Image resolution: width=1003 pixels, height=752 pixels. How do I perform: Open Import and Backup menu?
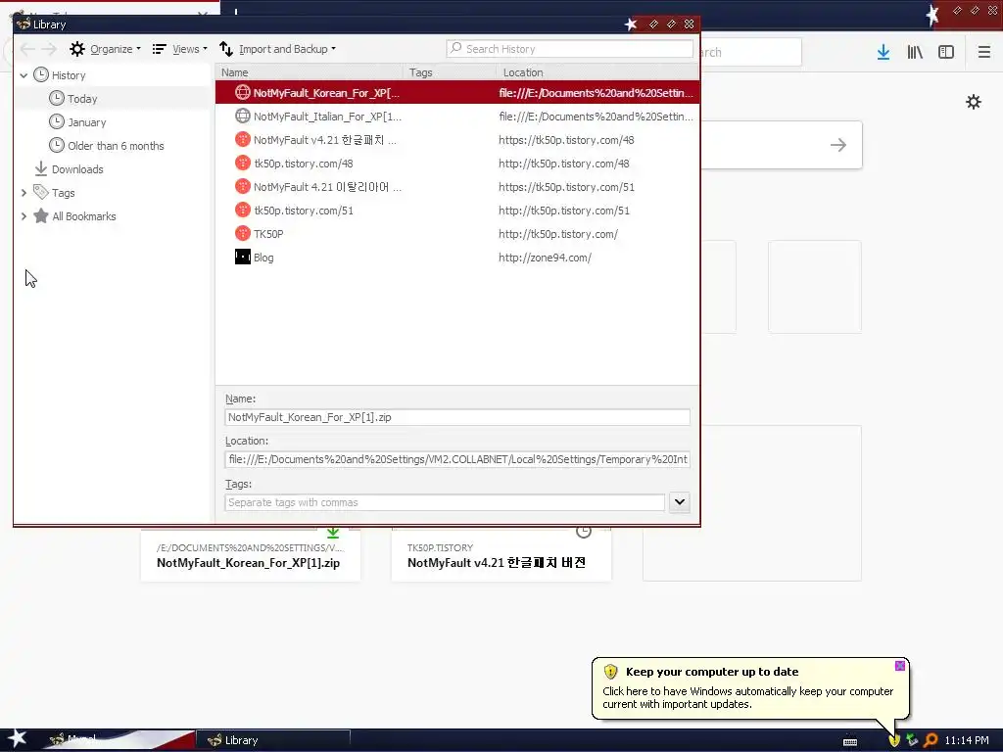(x=277, y=49)
